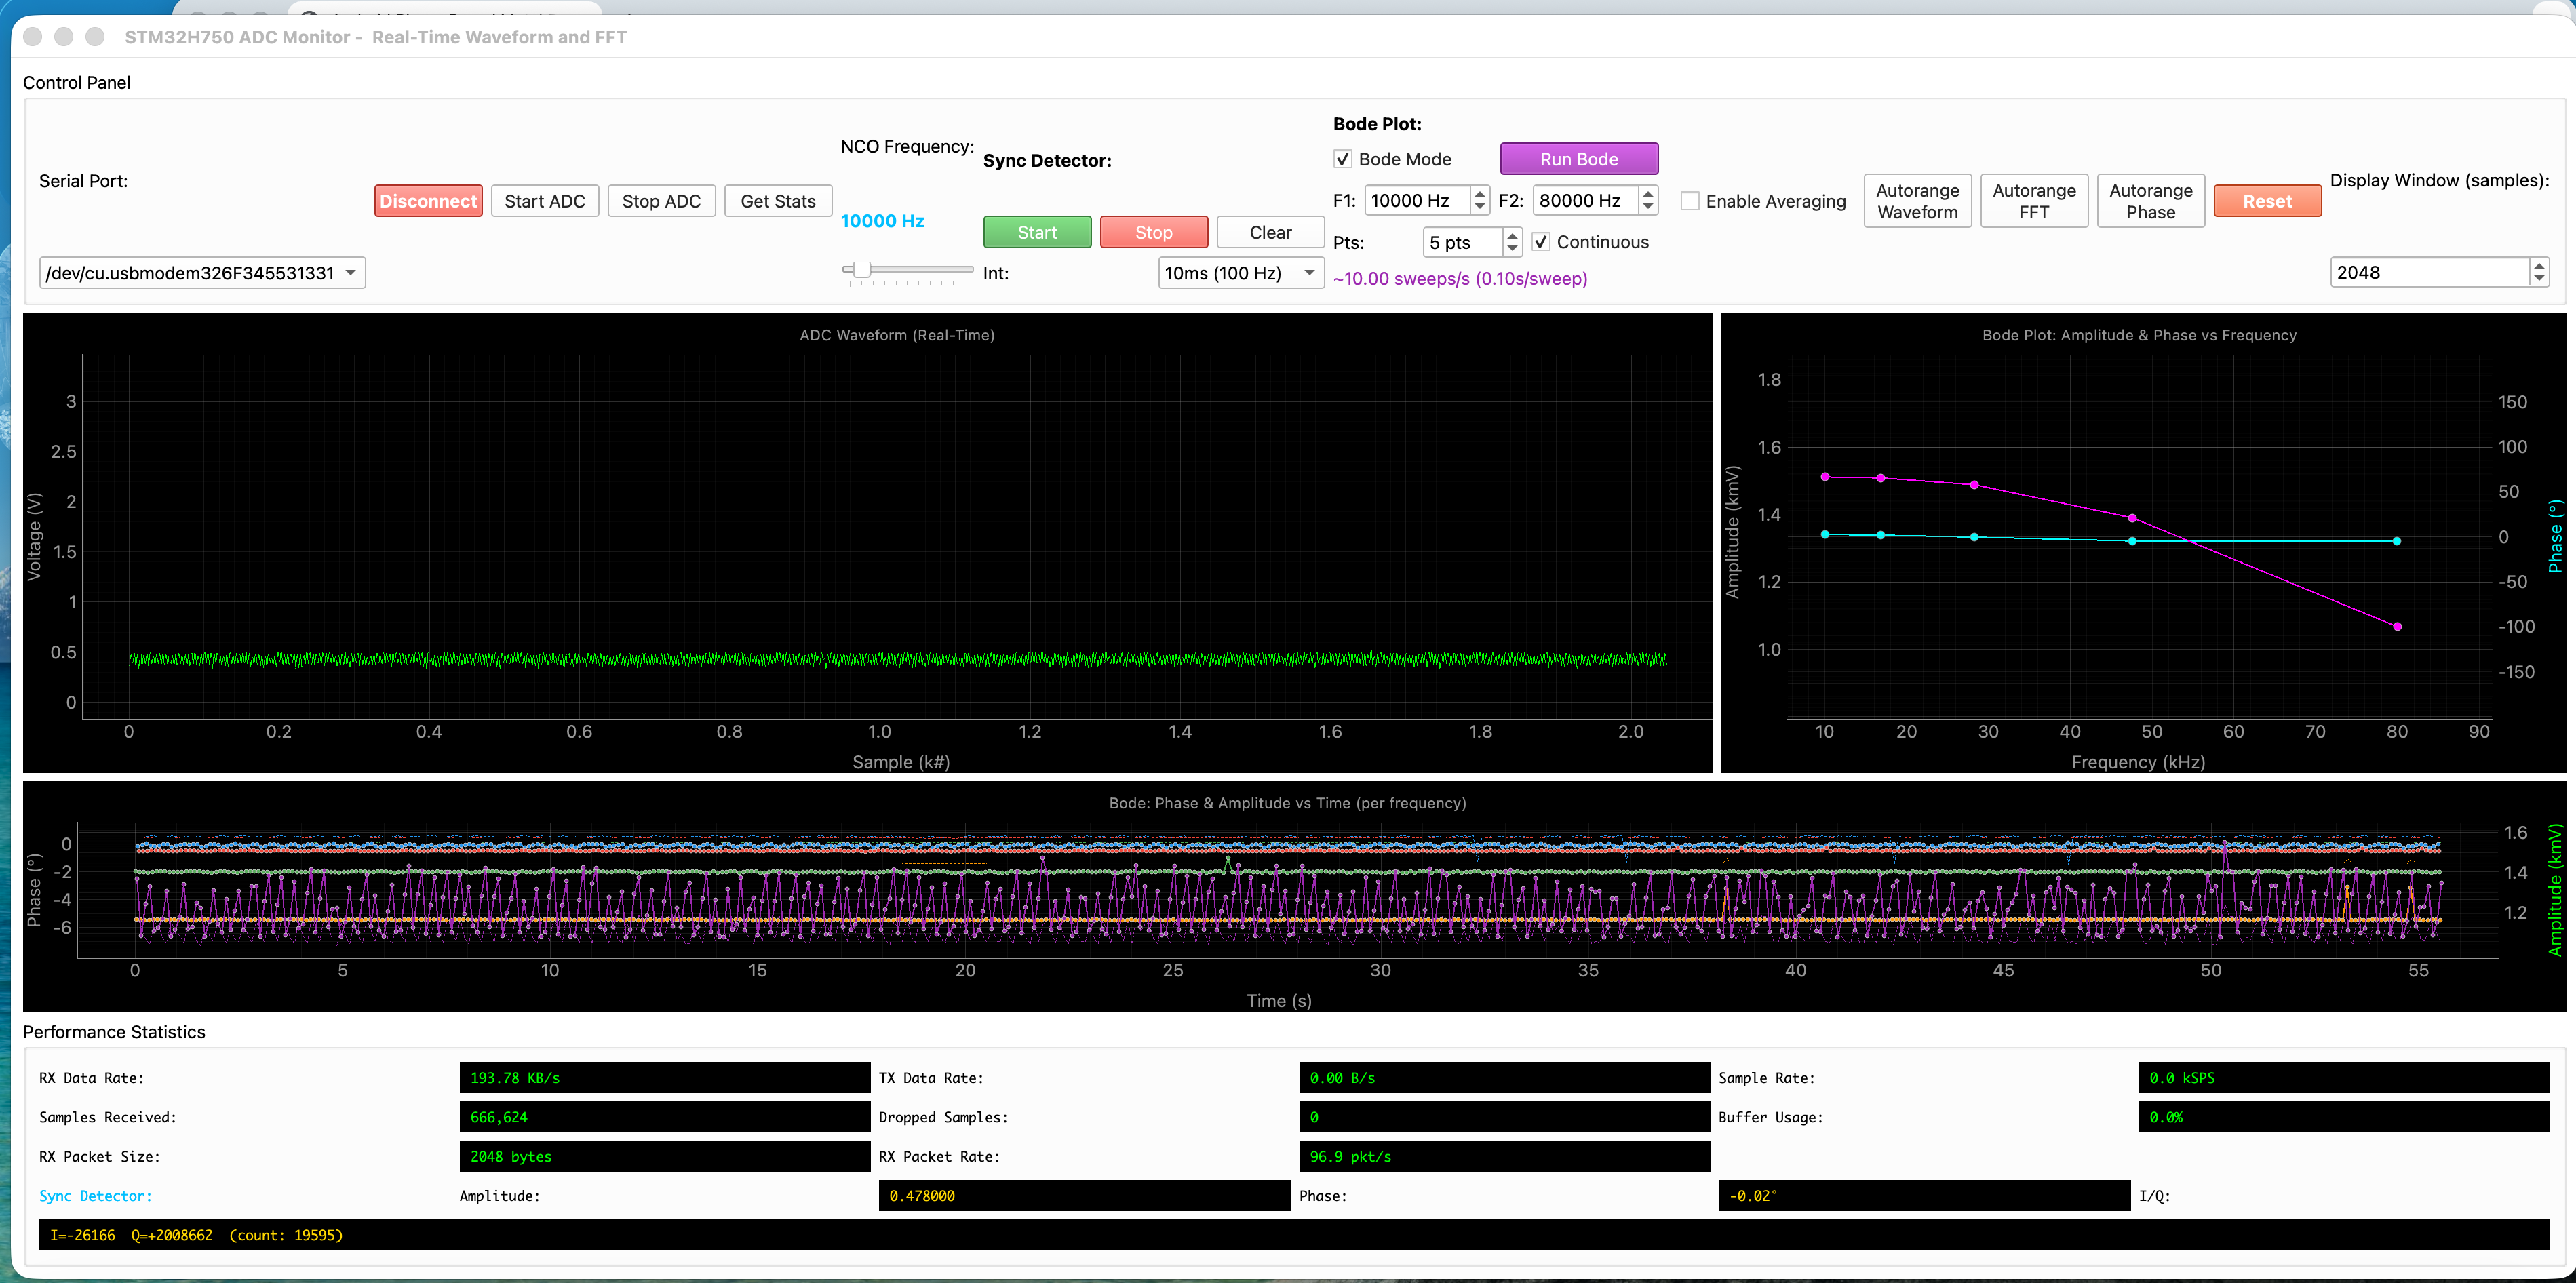Start the Sync Detector
The height and width of the screenshot is (1283, 2576).
[x=1036, y=232]
